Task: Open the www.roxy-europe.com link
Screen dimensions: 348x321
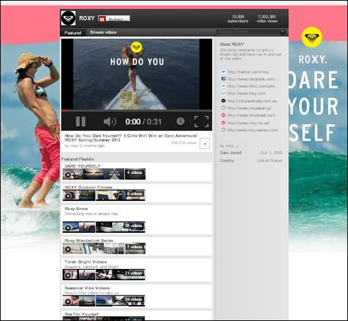Action: [252, 130]
